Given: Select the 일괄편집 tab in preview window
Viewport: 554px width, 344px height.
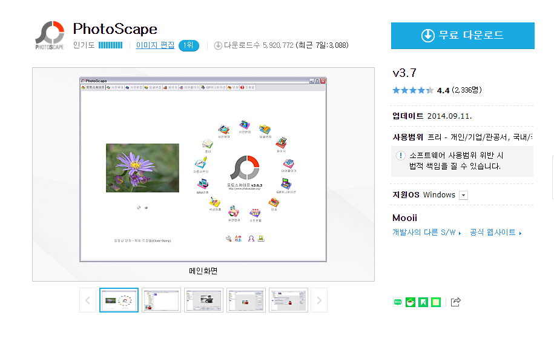Looking at the screenshot, I should (153, 87).
